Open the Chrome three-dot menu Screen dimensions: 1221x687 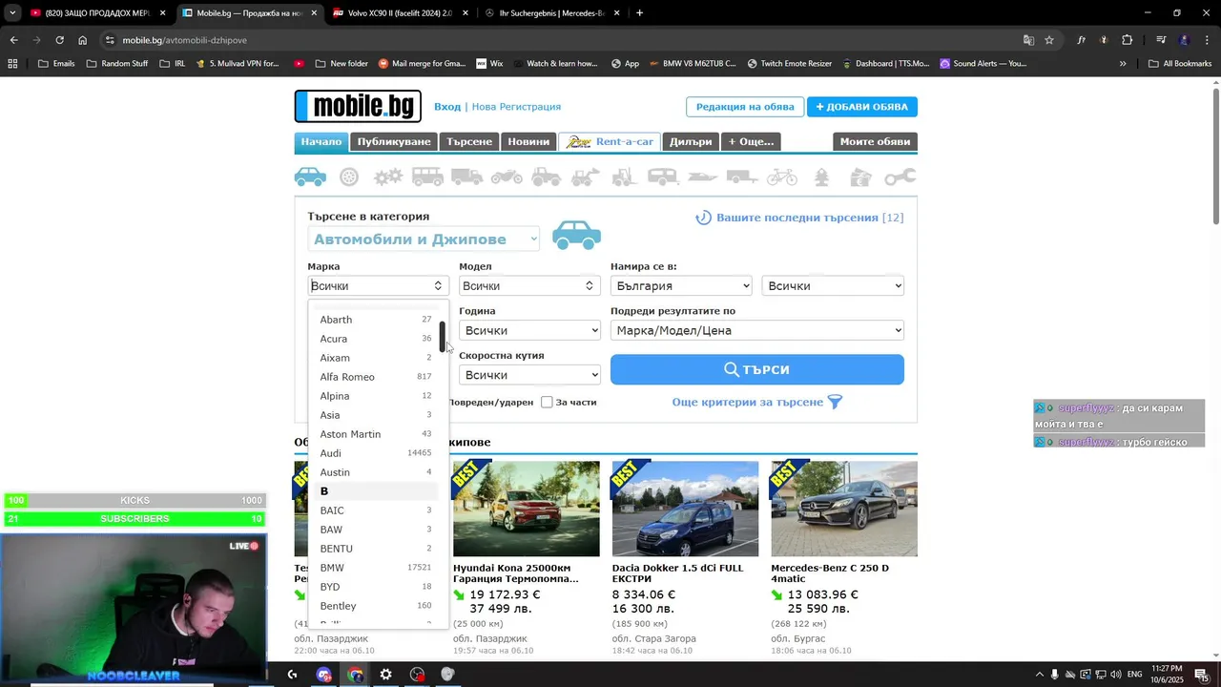coord(1207,40)
